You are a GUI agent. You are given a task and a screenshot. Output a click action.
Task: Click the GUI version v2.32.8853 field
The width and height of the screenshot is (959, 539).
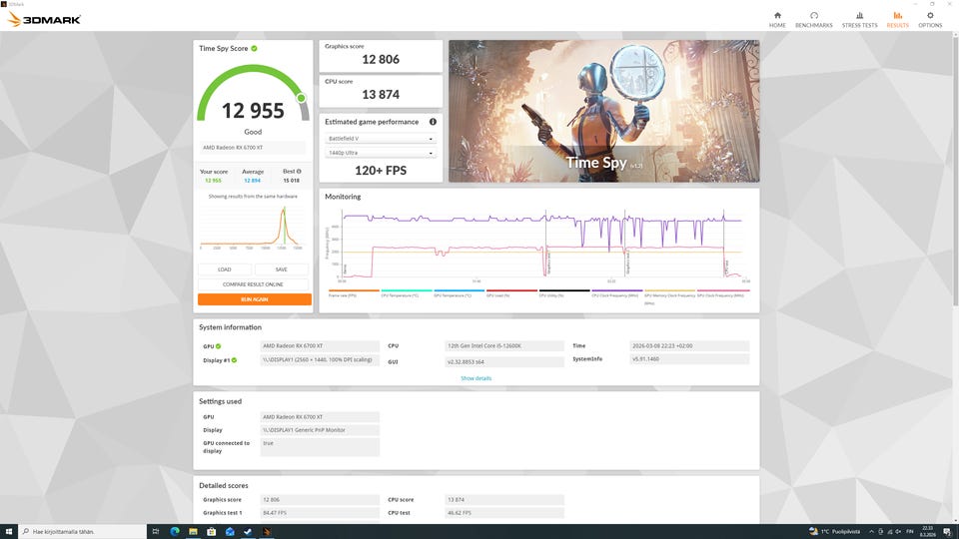[504, 361]
